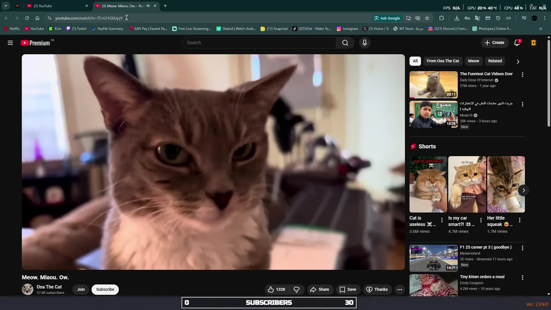Dislike the video
Screen dimensions: 551x310
297,289
